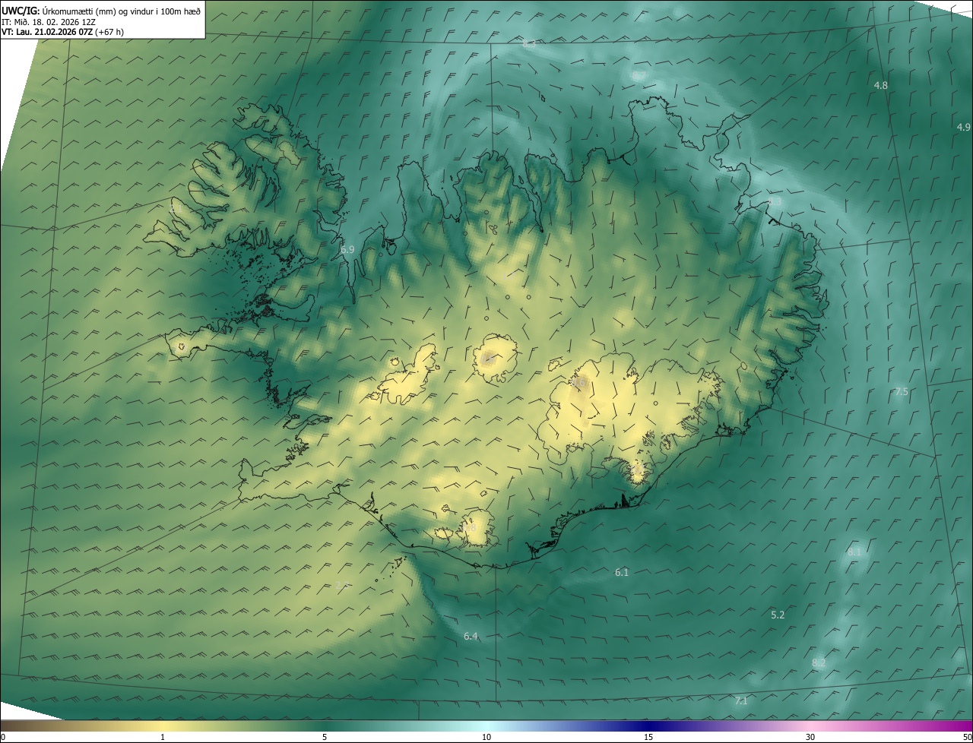Click the '7.1' value label
973x743 pixels.
pos(741,700)
